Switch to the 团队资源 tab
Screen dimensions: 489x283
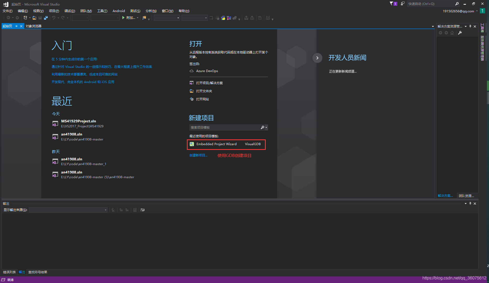[x=466, y=196]
